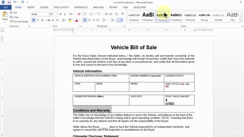This screenshot has width=244, height=137.
Task: Expand the Styles gallery More arrow
Action: click(x=241, y=21)
